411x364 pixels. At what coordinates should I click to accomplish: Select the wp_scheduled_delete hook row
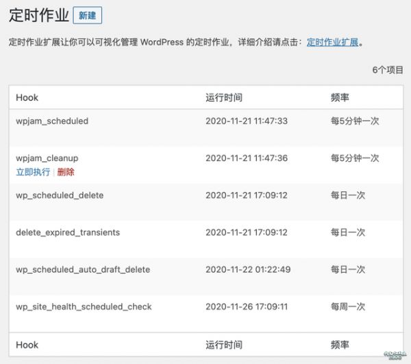[x=60, y=195]
